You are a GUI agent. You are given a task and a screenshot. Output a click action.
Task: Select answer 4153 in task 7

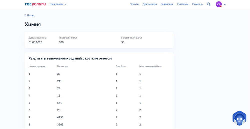click(x=60, y=117)
